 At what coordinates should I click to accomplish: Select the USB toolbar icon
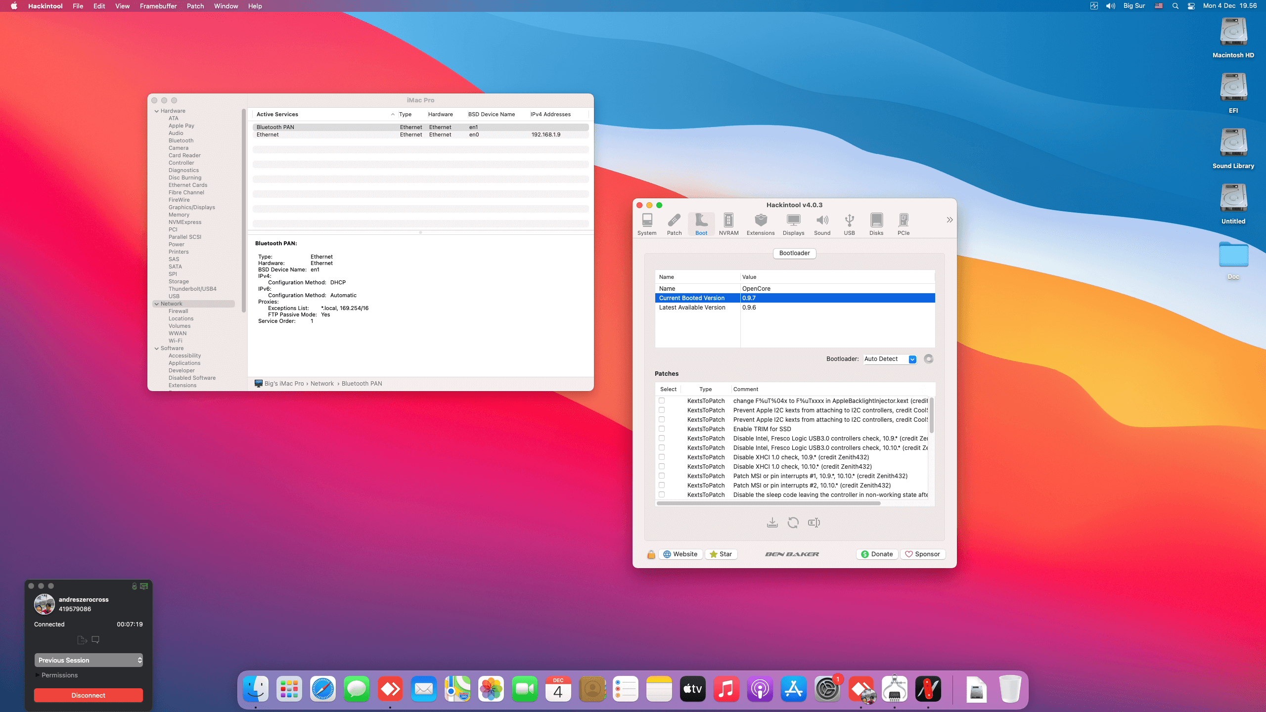(849, 224)
